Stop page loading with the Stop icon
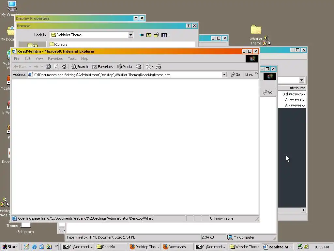This screenshot has width=334, height=251. [48, 67]
